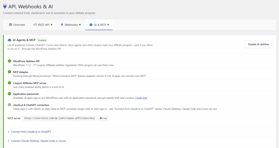This screenshot has width=279, height=148.
Task: Click the claude.ai & ChatGPT connectors heading
Action: 31,105
